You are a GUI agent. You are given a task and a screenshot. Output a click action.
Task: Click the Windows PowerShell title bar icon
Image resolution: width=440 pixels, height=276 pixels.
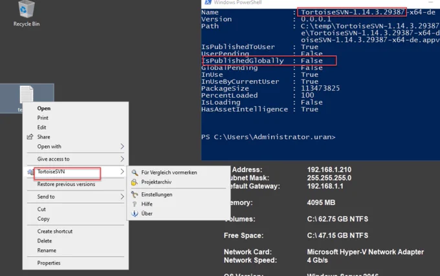[208, 2]
